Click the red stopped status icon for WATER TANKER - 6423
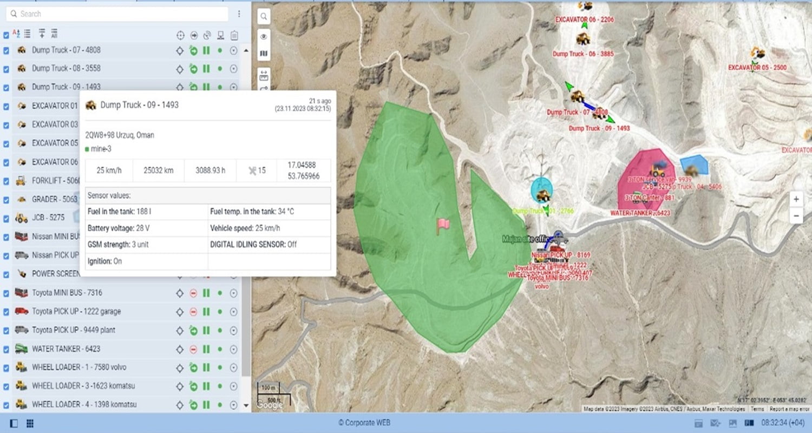This screenshot has width=812, height=433. coord(193,349)
